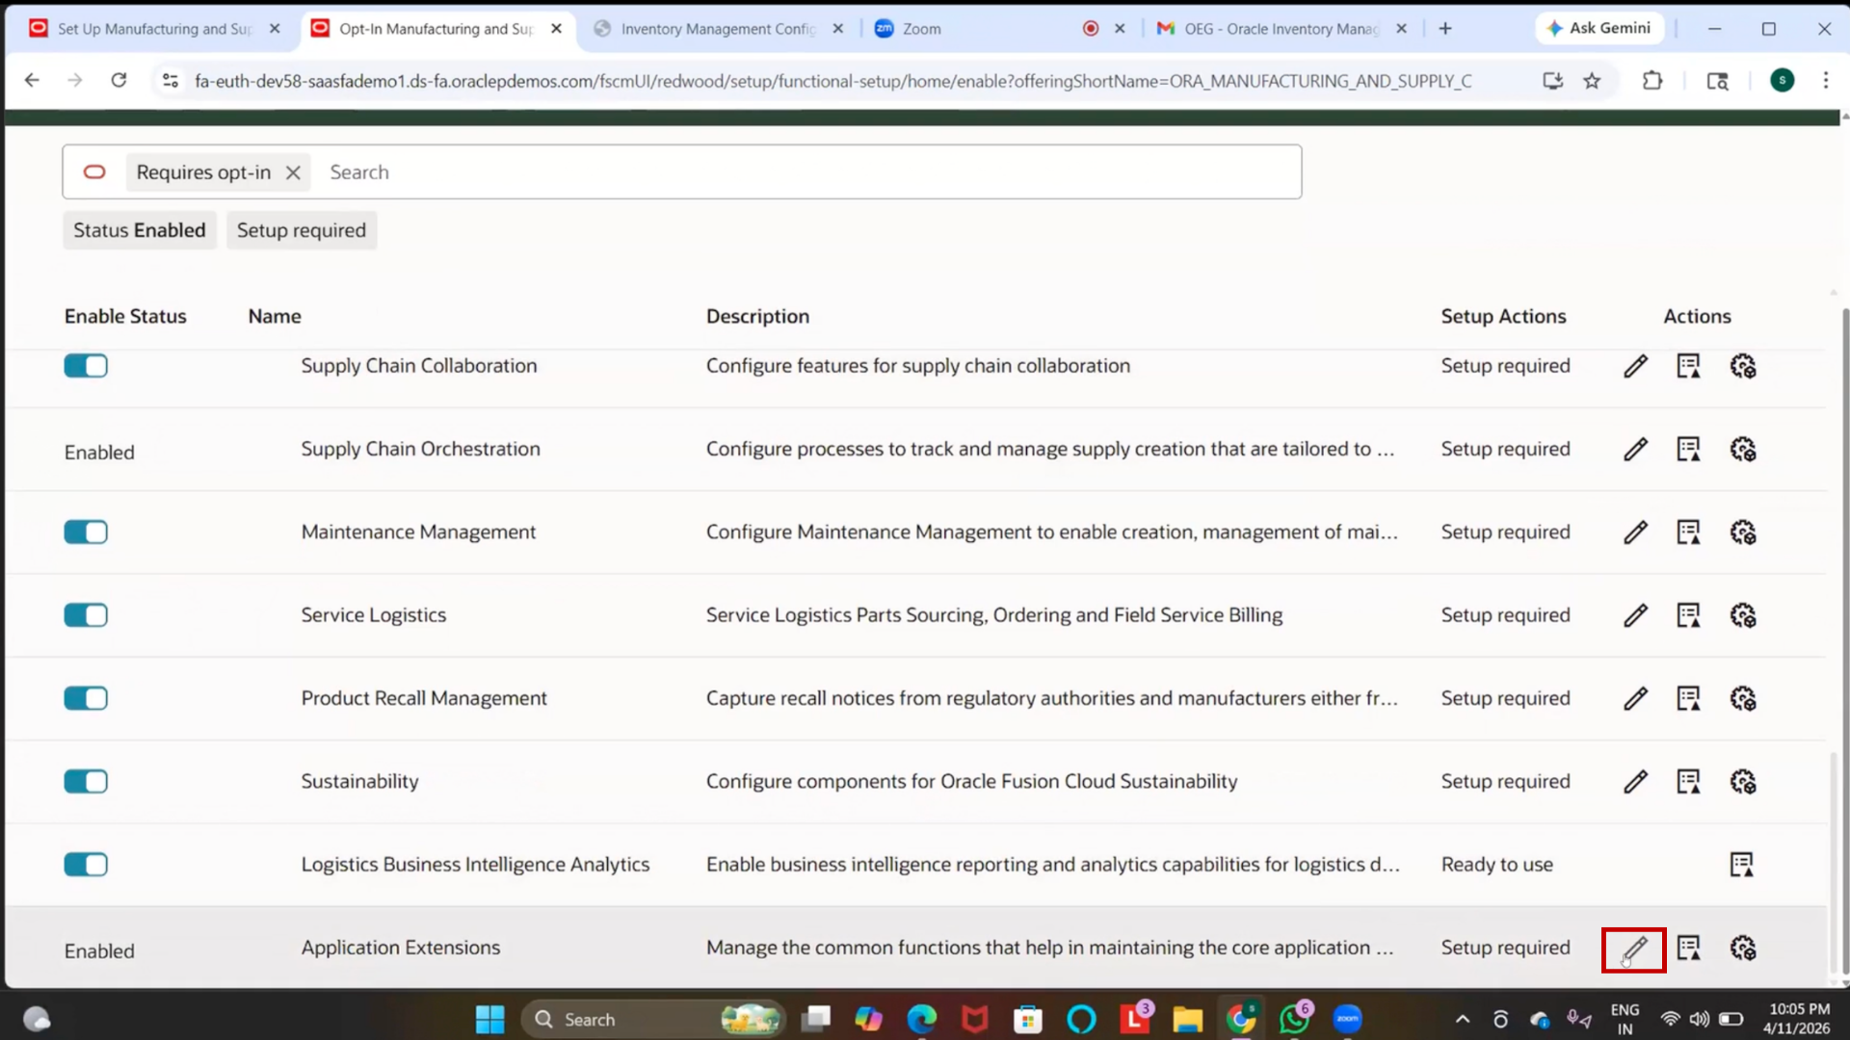
Task: Toggle Logistics Business Intelligence Analytics switch
Action: 86,865
